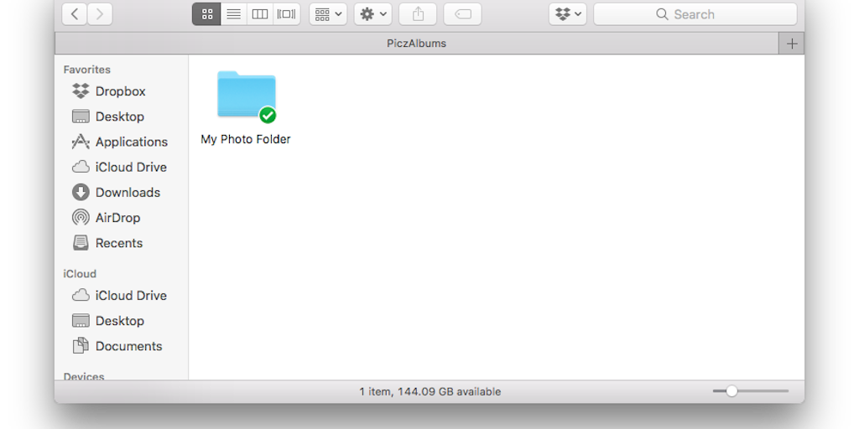Image resolution: width=859 pixels, height=429 pixels.
Task: Open Desktop under Favorites
Action: [119, 116]
